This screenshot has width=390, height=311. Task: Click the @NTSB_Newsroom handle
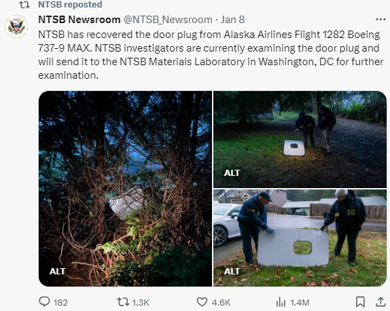pos(168,20)
